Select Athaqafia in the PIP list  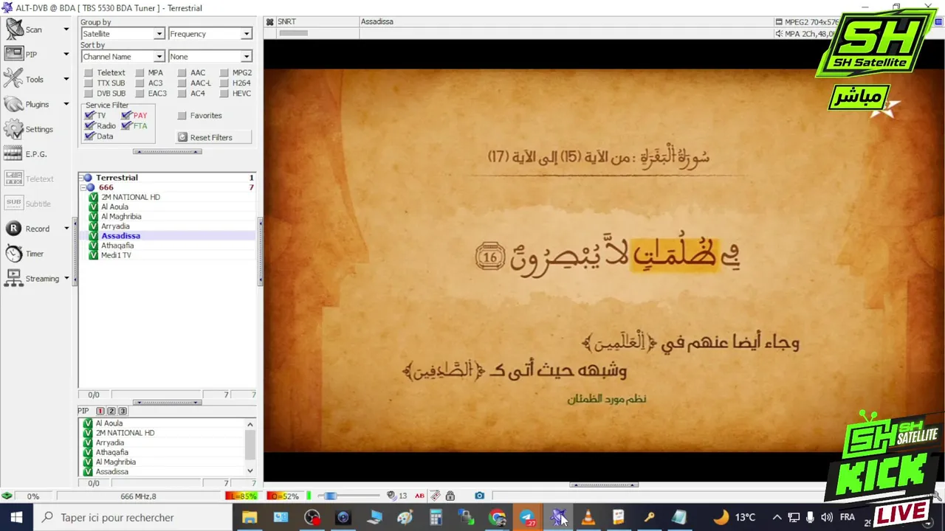click(x=111, y=452)
